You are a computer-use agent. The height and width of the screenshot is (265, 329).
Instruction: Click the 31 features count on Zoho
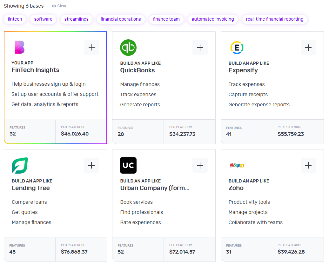coord(229,252)
